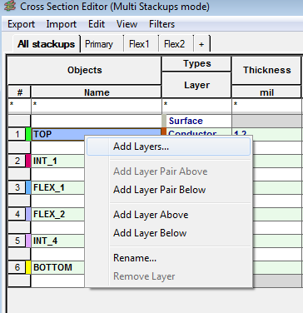Select the INT_4 layer name cell

pyautogui.click(x=57, y=241)
